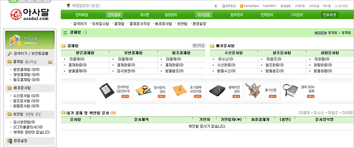Open 결재 SIGN 등록 magnifier icon
The width and height of the screenshot is (354, 148).
(290, 90)
